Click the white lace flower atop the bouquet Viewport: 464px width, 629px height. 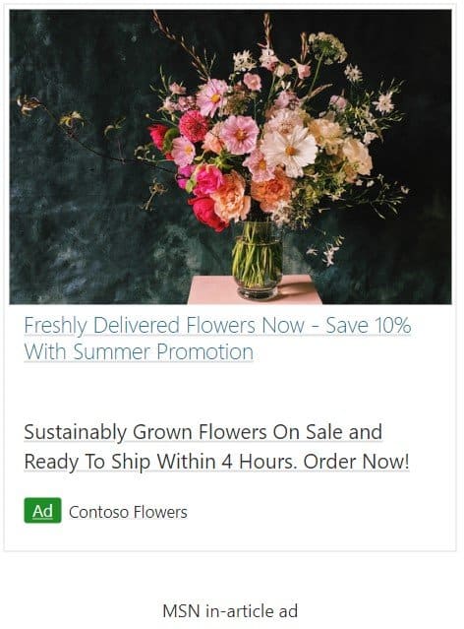point(327,46)
